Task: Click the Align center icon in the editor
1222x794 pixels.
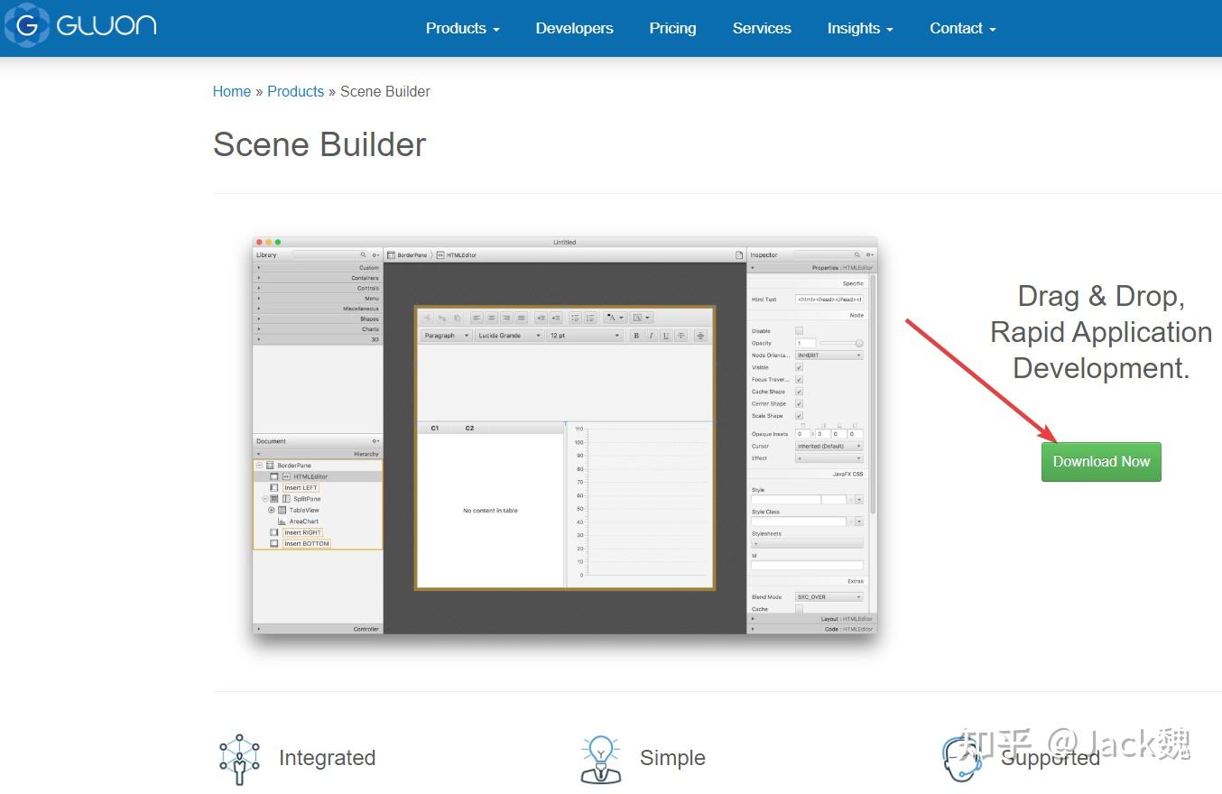Action: (x=490, y=317)
